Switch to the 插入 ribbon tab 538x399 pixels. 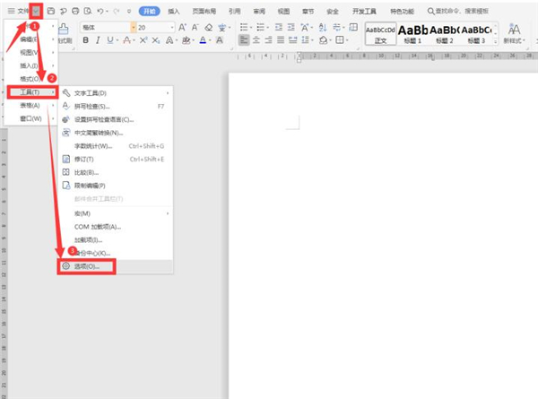174,12
